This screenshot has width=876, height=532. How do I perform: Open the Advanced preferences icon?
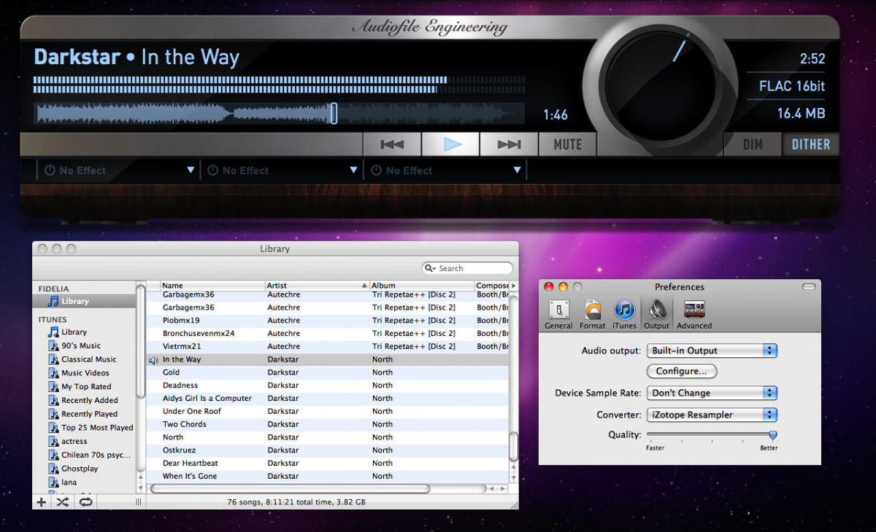(x=693, y=314)
